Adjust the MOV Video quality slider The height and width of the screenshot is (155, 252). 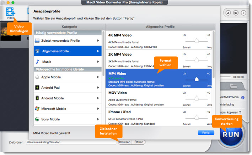(x=197, y=98)
